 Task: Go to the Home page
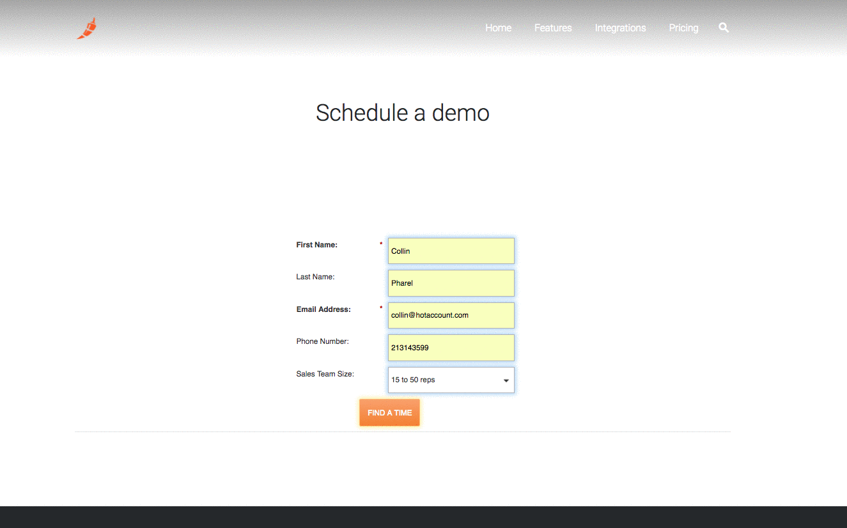pyautogui.click(x=498, y=28)
